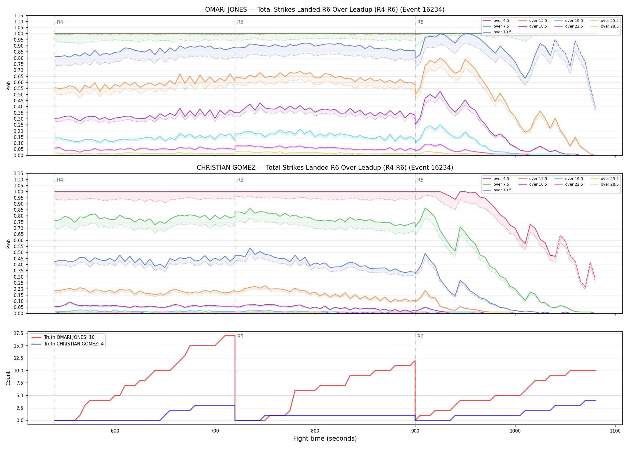Click the 'Count' y-axis label
The height and width of the screenshot is (449, 629).
click(x=8, y=378)
